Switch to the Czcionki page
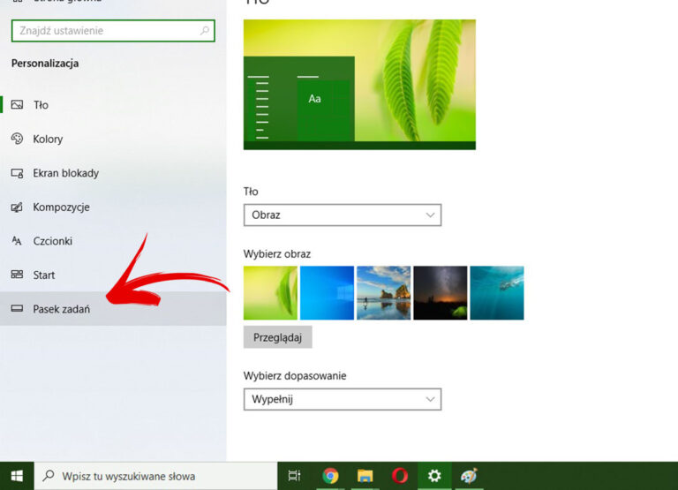The image size is (678, 490). 113,241
